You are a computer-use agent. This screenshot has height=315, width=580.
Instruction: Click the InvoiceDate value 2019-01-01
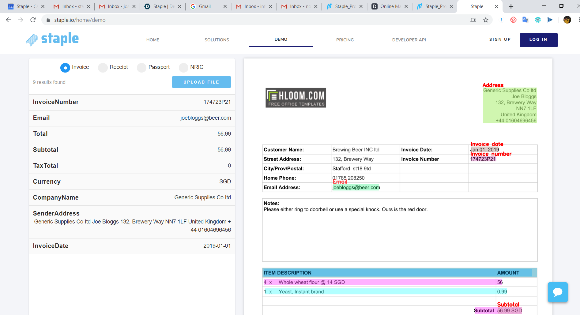(217, 246)
